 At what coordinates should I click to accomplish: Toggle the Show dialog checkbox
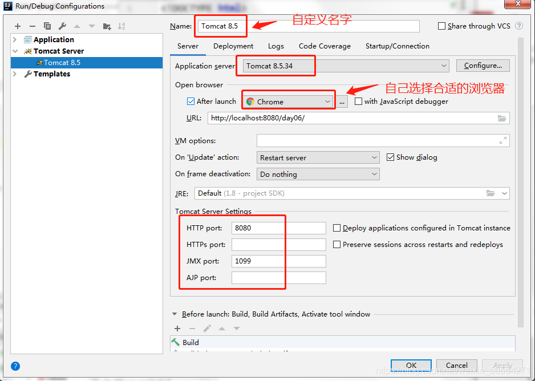click(390, 157)
